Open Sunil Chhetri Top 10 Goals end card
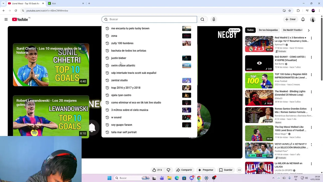This screenshot has width=323, height=182. (x=51, y=65)
